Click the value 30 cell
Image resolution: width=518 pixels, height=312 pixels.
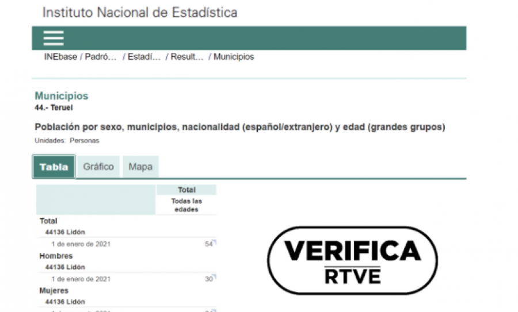(x=209, y=279)
